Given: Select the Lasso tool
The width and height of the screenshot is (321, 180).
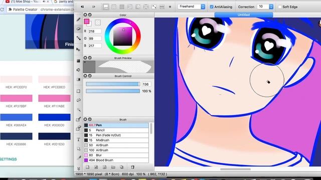Looking at the screenshot, I should (78, 100).
